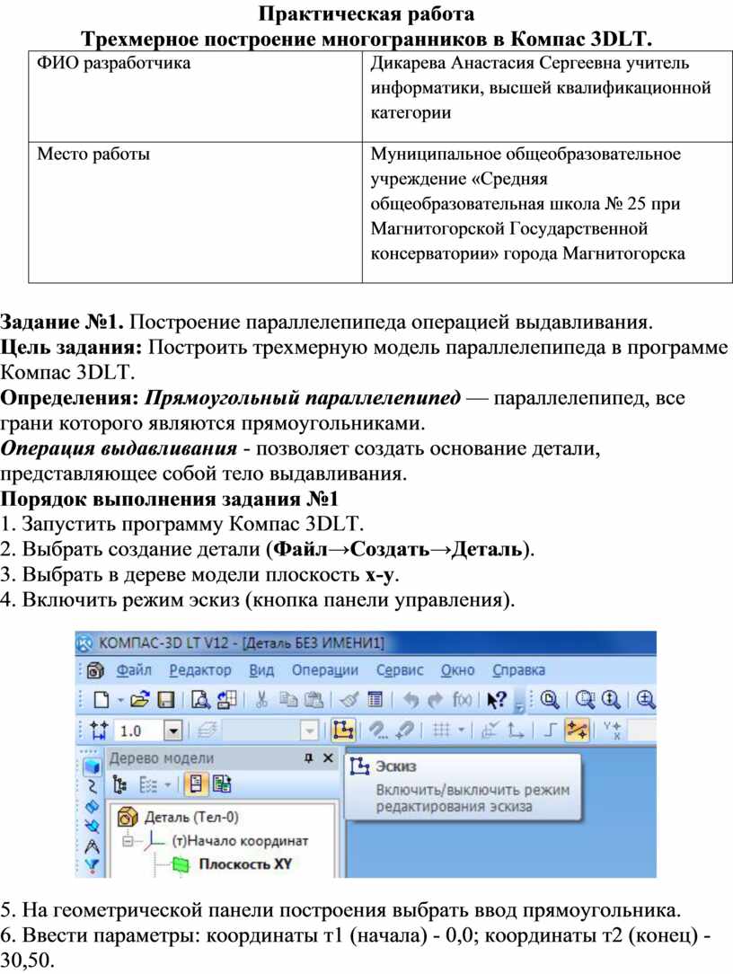Click the model tree second view icon
The width and height of the screenshot is (733, 974).
(x=222, y=785)
